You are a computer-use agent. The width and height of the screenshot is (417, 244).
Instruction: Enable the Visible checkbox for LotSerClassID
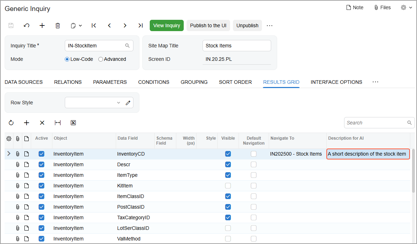(x=228, y=228)
